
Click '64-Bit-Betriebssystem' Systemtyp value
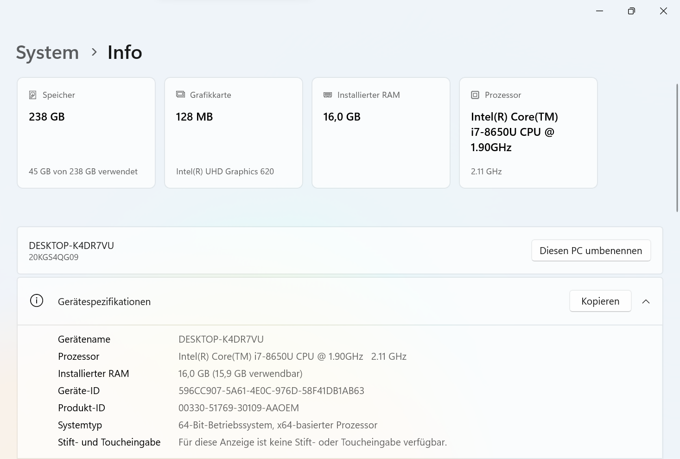(278, 425)
